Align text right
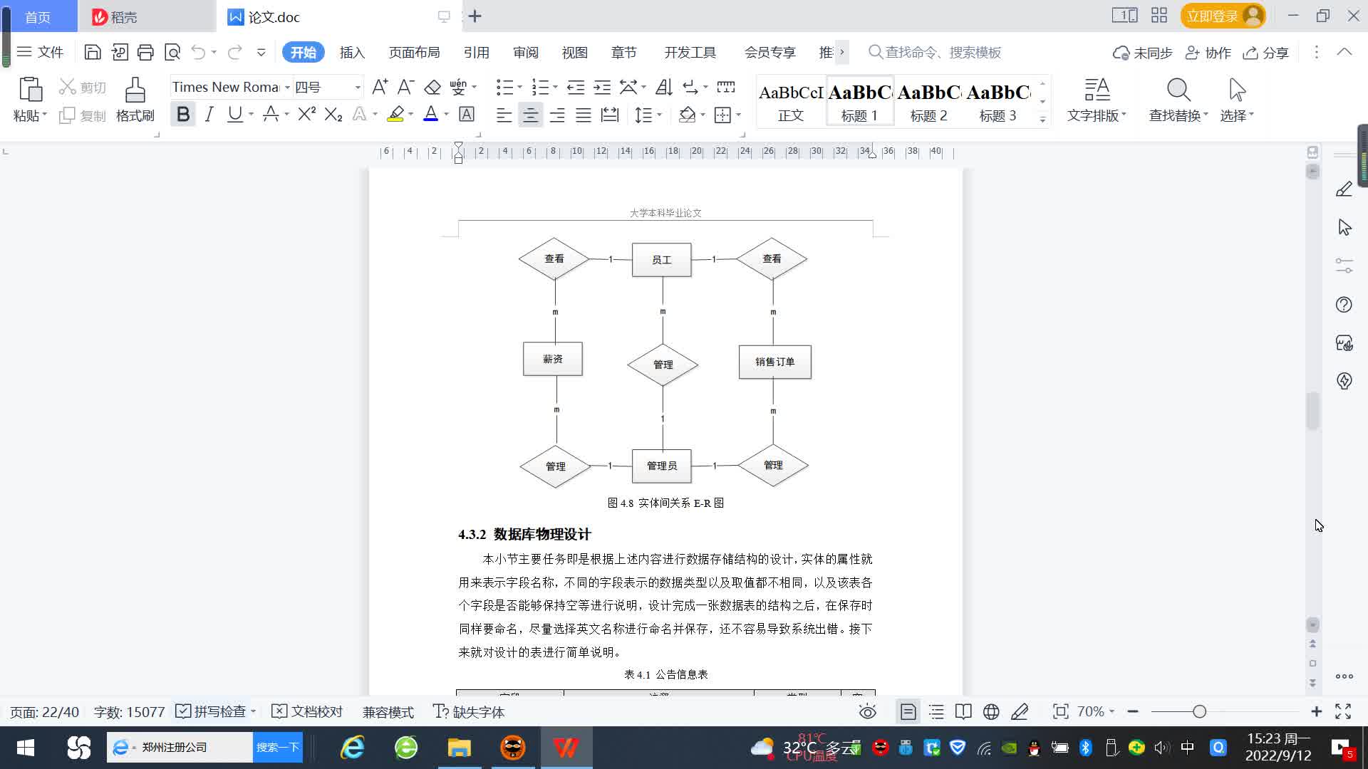1368x769 pixels. coord(557,115)
